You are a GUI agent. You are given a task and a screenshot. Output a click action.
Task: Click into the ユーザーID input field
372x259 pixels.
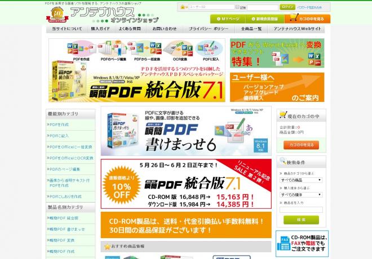coord(211,7)
